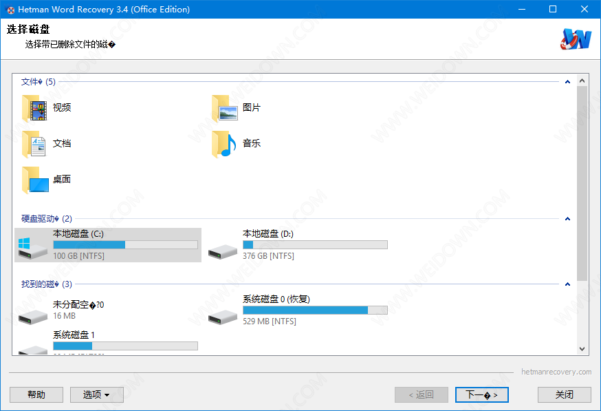Click the 529 MB [NTFS] text
This screenshot has height=411, width=601.
(x=270, y=322)
